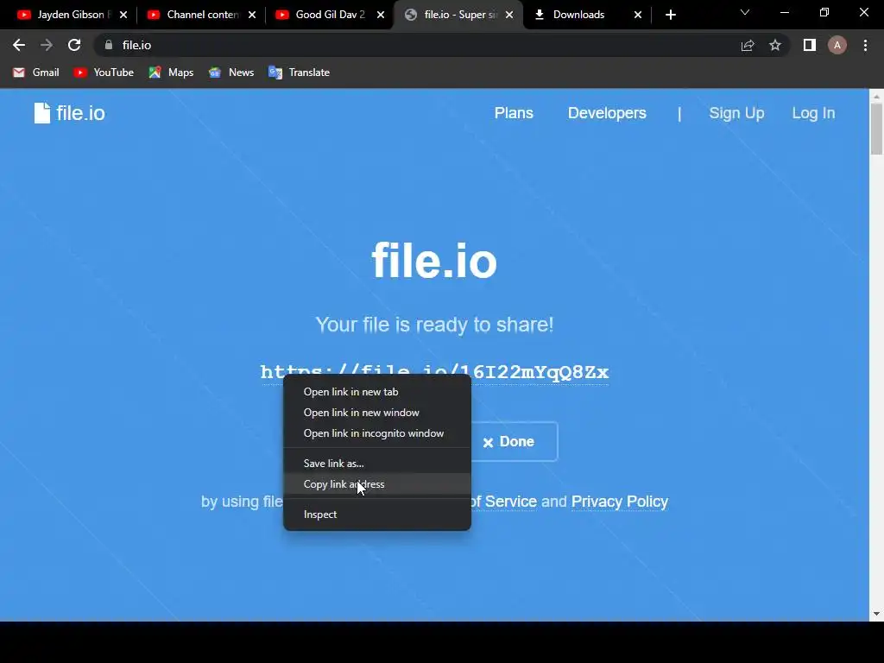Close the file.io tab

[x=509, y=15]
